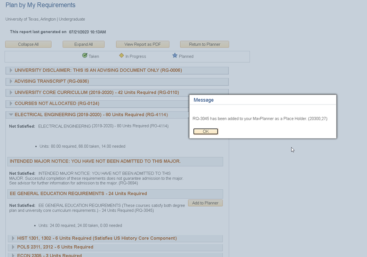Click OK in the Message dialog
Viewport: 367px width, 257px height.
tap(206, 131)
